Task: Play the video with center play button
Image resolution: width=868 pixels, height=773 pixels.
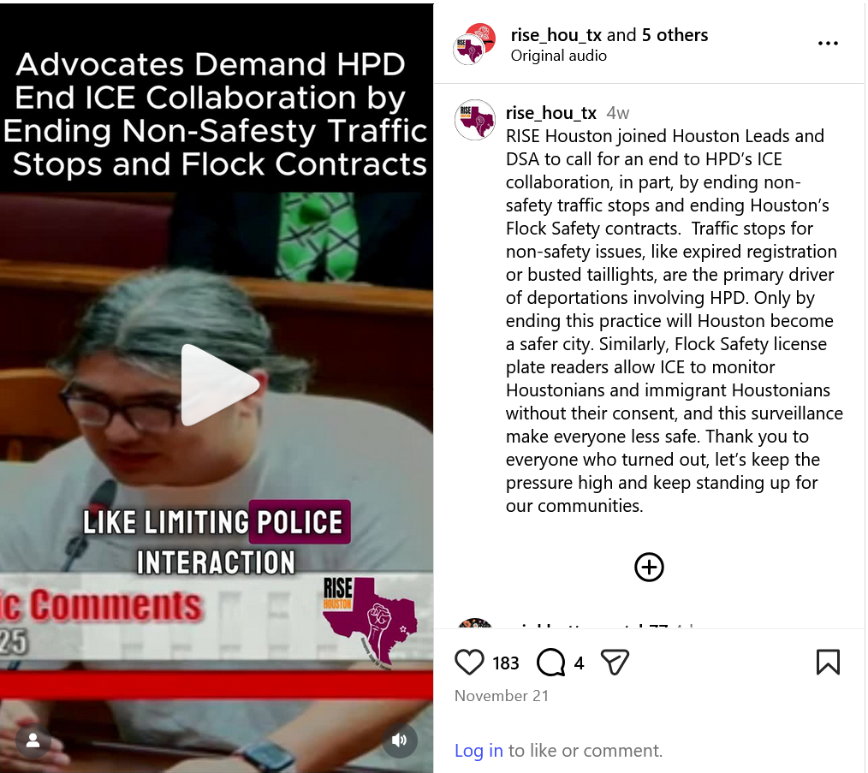Action: tap(219, 385)
